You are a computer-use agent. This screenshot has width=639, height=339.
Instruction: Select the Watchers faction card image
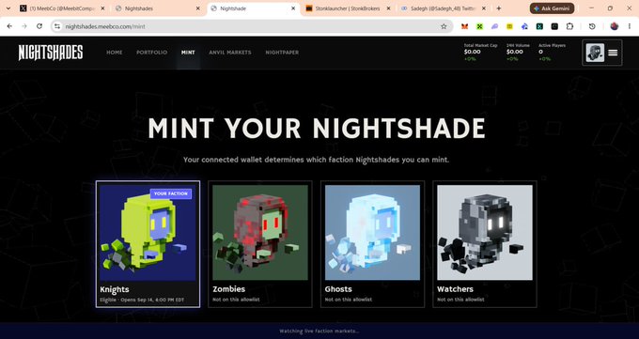(x=485, y=232)
